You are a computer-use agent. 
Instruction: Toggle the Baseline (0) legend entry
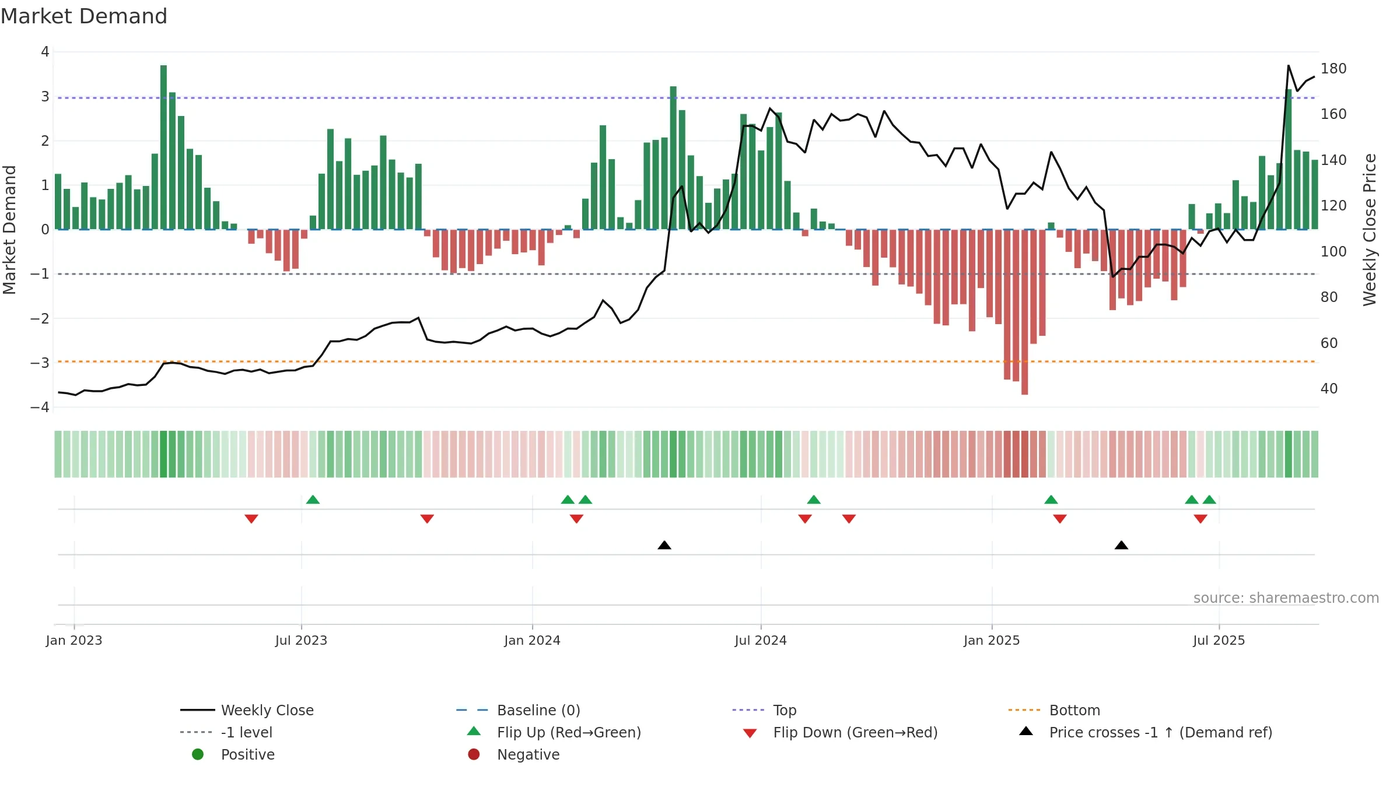click(518, 710)
